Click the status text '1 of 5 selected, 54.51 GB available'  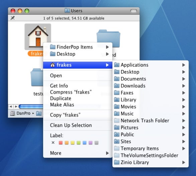(74, 18)
